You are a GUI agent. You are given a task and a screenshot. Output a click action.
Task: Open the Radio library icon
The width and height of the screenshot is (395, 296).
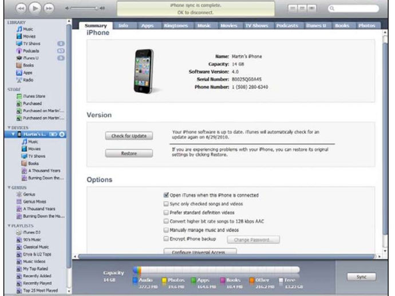click(x=19, y=80)
